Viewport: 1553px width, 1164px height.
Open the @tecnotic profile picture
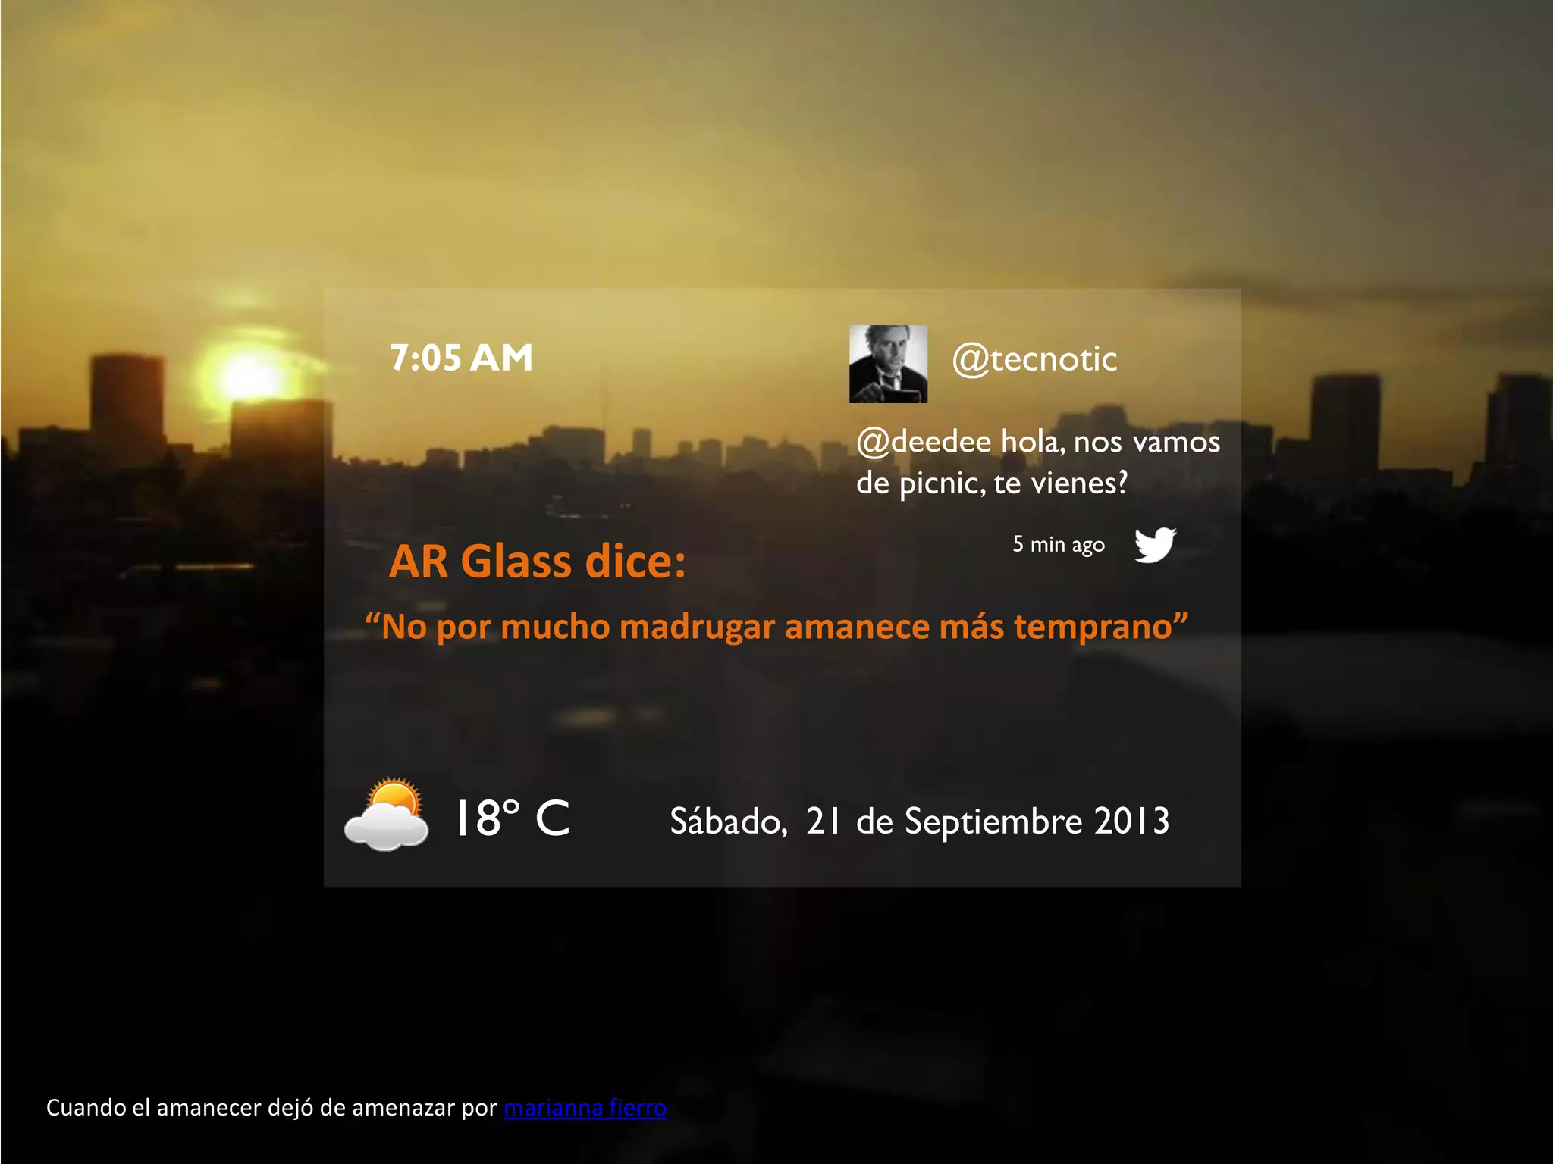(x=888, y=364)
